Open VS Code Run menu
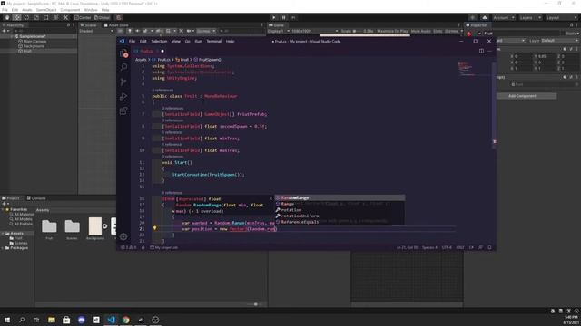The height and width of the screenshot is (326, 581). click(198, 42)
